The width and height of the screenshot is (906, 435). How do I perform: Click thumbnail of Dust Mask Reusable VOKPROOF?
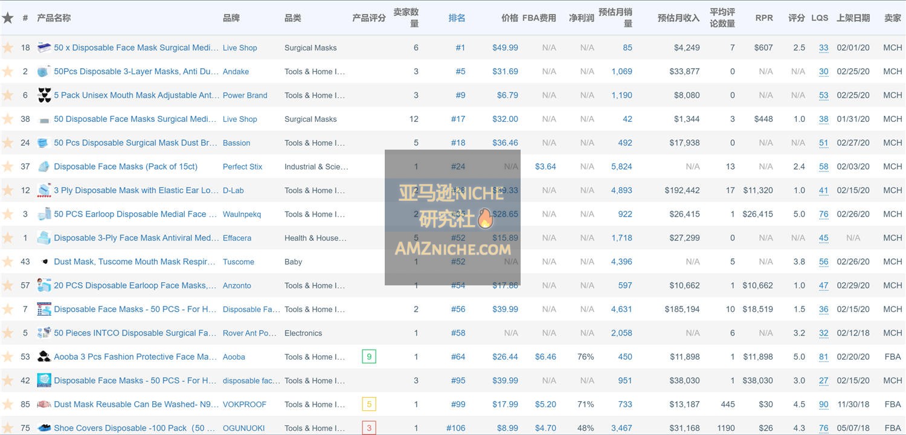click(x=44, y=404)
